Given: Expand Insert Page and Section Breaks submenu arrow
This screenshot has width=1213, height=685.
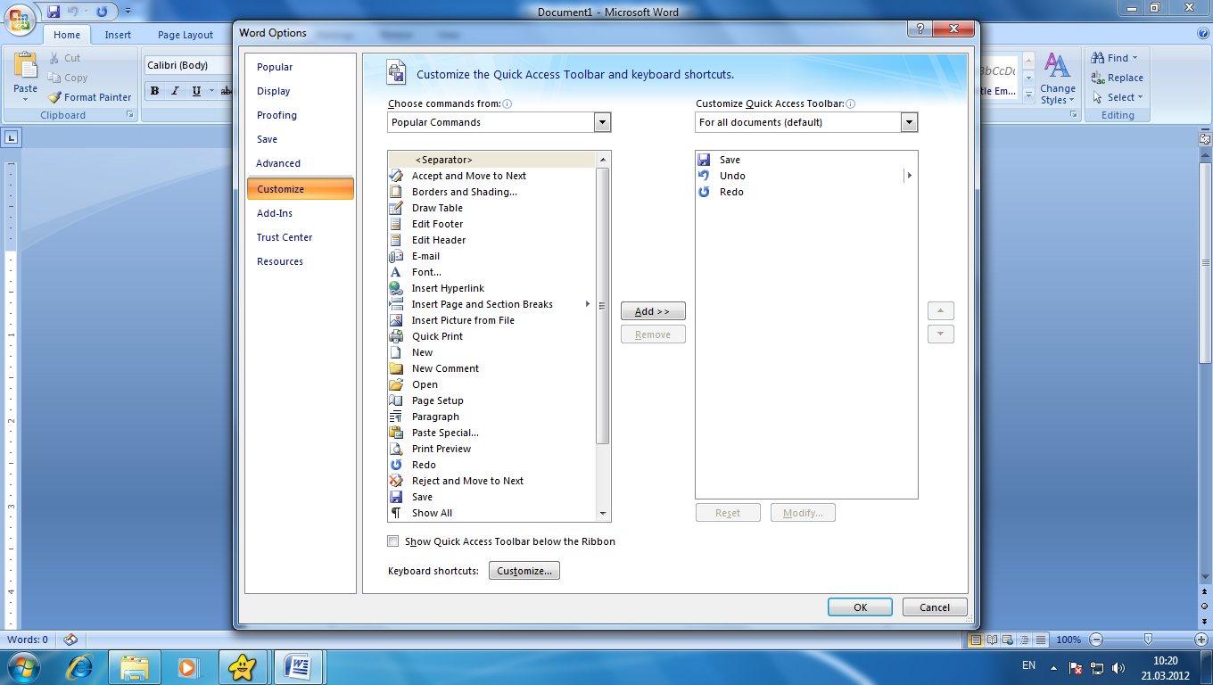Looking at the screenshot, I should (588, 304).
